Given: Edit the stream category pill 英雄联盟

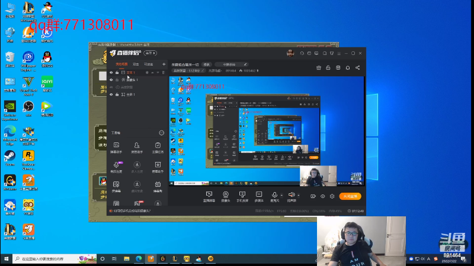Looking at the screenshot, I should 188,70.
